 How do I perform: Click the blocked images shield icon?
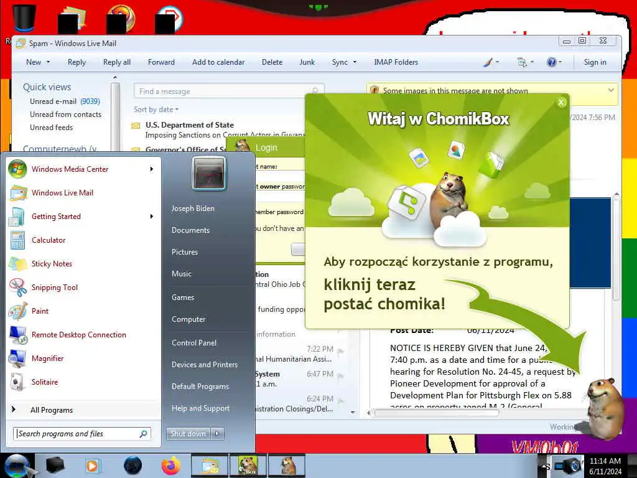click(374, 90)
